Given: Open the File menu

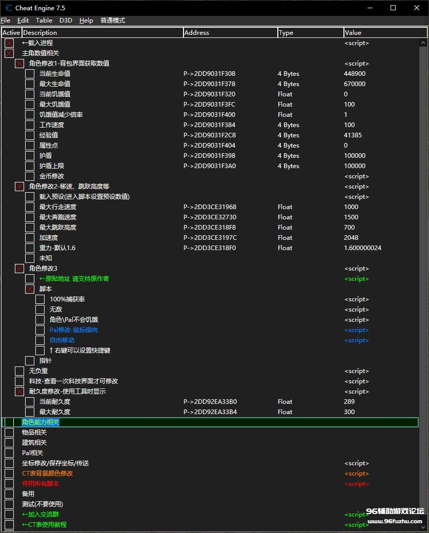Looking at the screenshot, I should coord(6,20).
